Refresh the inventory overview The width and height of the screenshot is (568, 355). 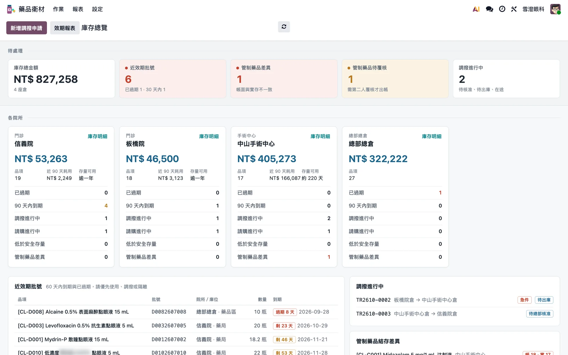coord(284,27)
